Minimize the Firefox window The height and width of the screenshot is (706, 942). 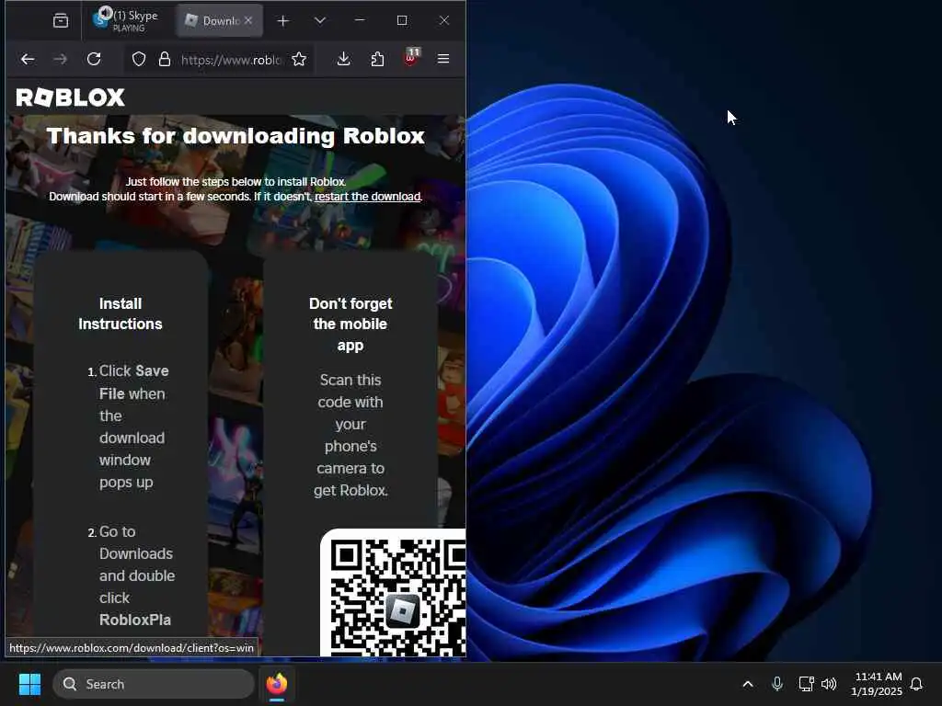coord(360,20)
